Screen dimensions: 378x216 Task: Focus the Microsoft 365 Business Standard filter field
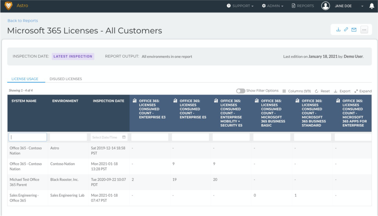pyautogui.click(x=312, y=137)
